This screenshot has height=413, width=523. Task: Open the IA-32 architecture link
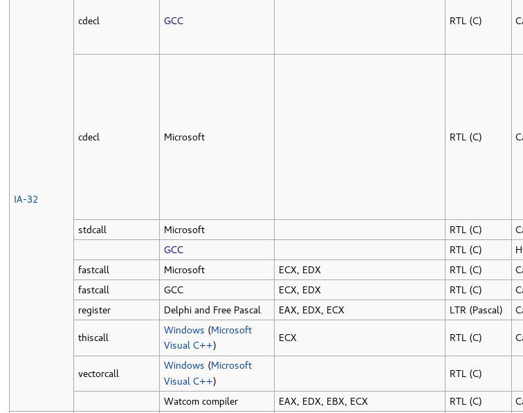[26, 199]
